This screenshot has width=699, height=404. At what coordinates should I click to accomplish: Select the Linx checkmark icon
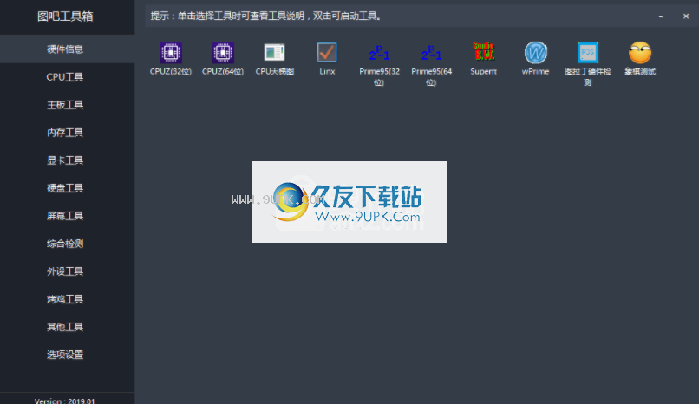327,53
